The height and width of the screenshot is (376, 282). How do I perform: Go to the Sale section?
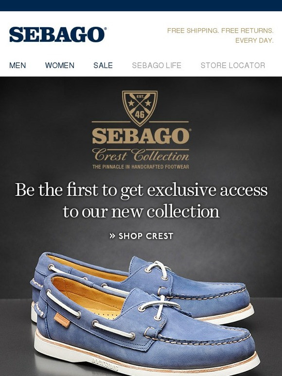103,65
